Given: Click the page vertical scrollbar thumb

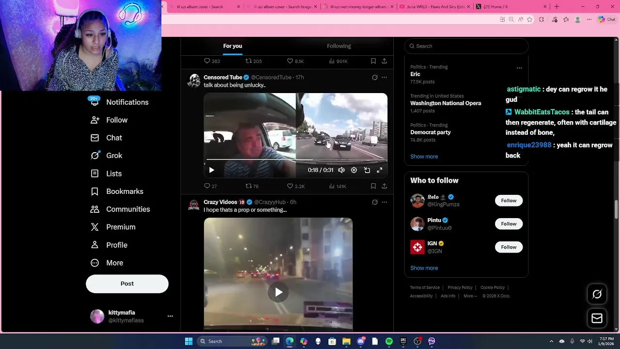Looking at the screenshot, I should 617,208.
